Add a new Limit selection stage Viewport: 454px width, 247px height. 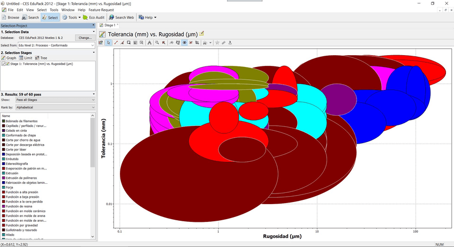click(x=26, y=58)
